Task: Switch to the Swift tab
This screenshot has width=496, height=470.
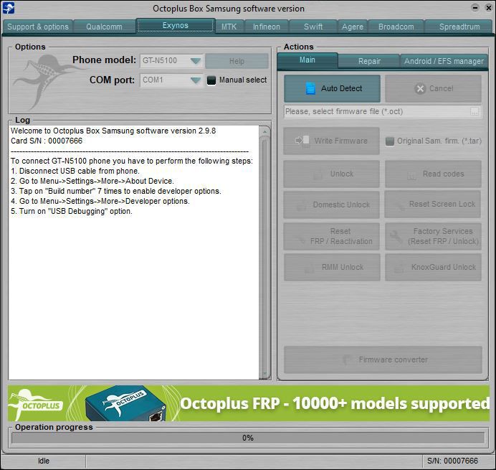Action: point(313,27)
